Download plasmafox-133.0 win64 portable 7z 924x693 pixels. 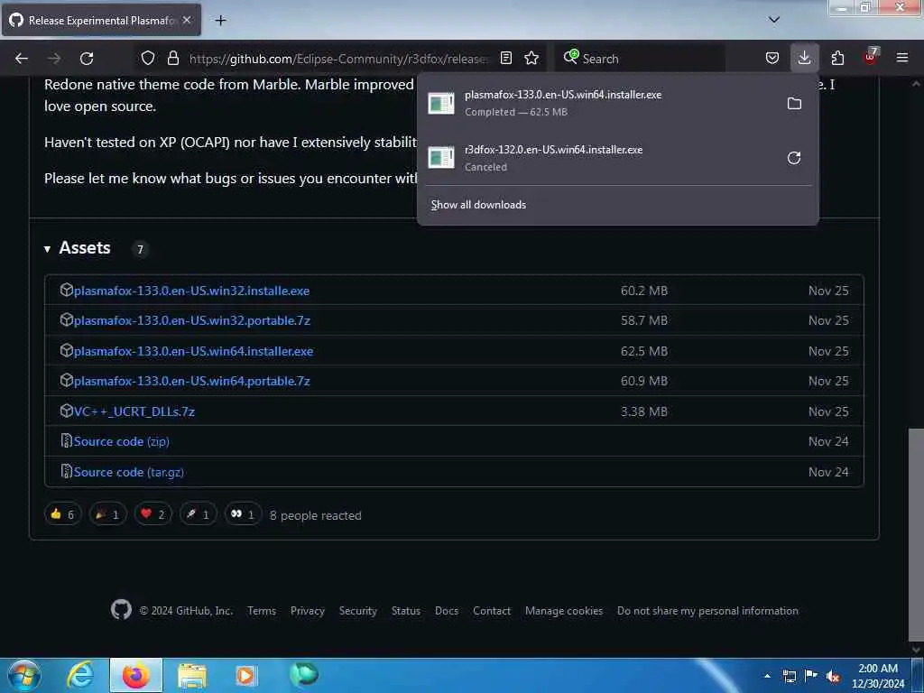point(192,382)
